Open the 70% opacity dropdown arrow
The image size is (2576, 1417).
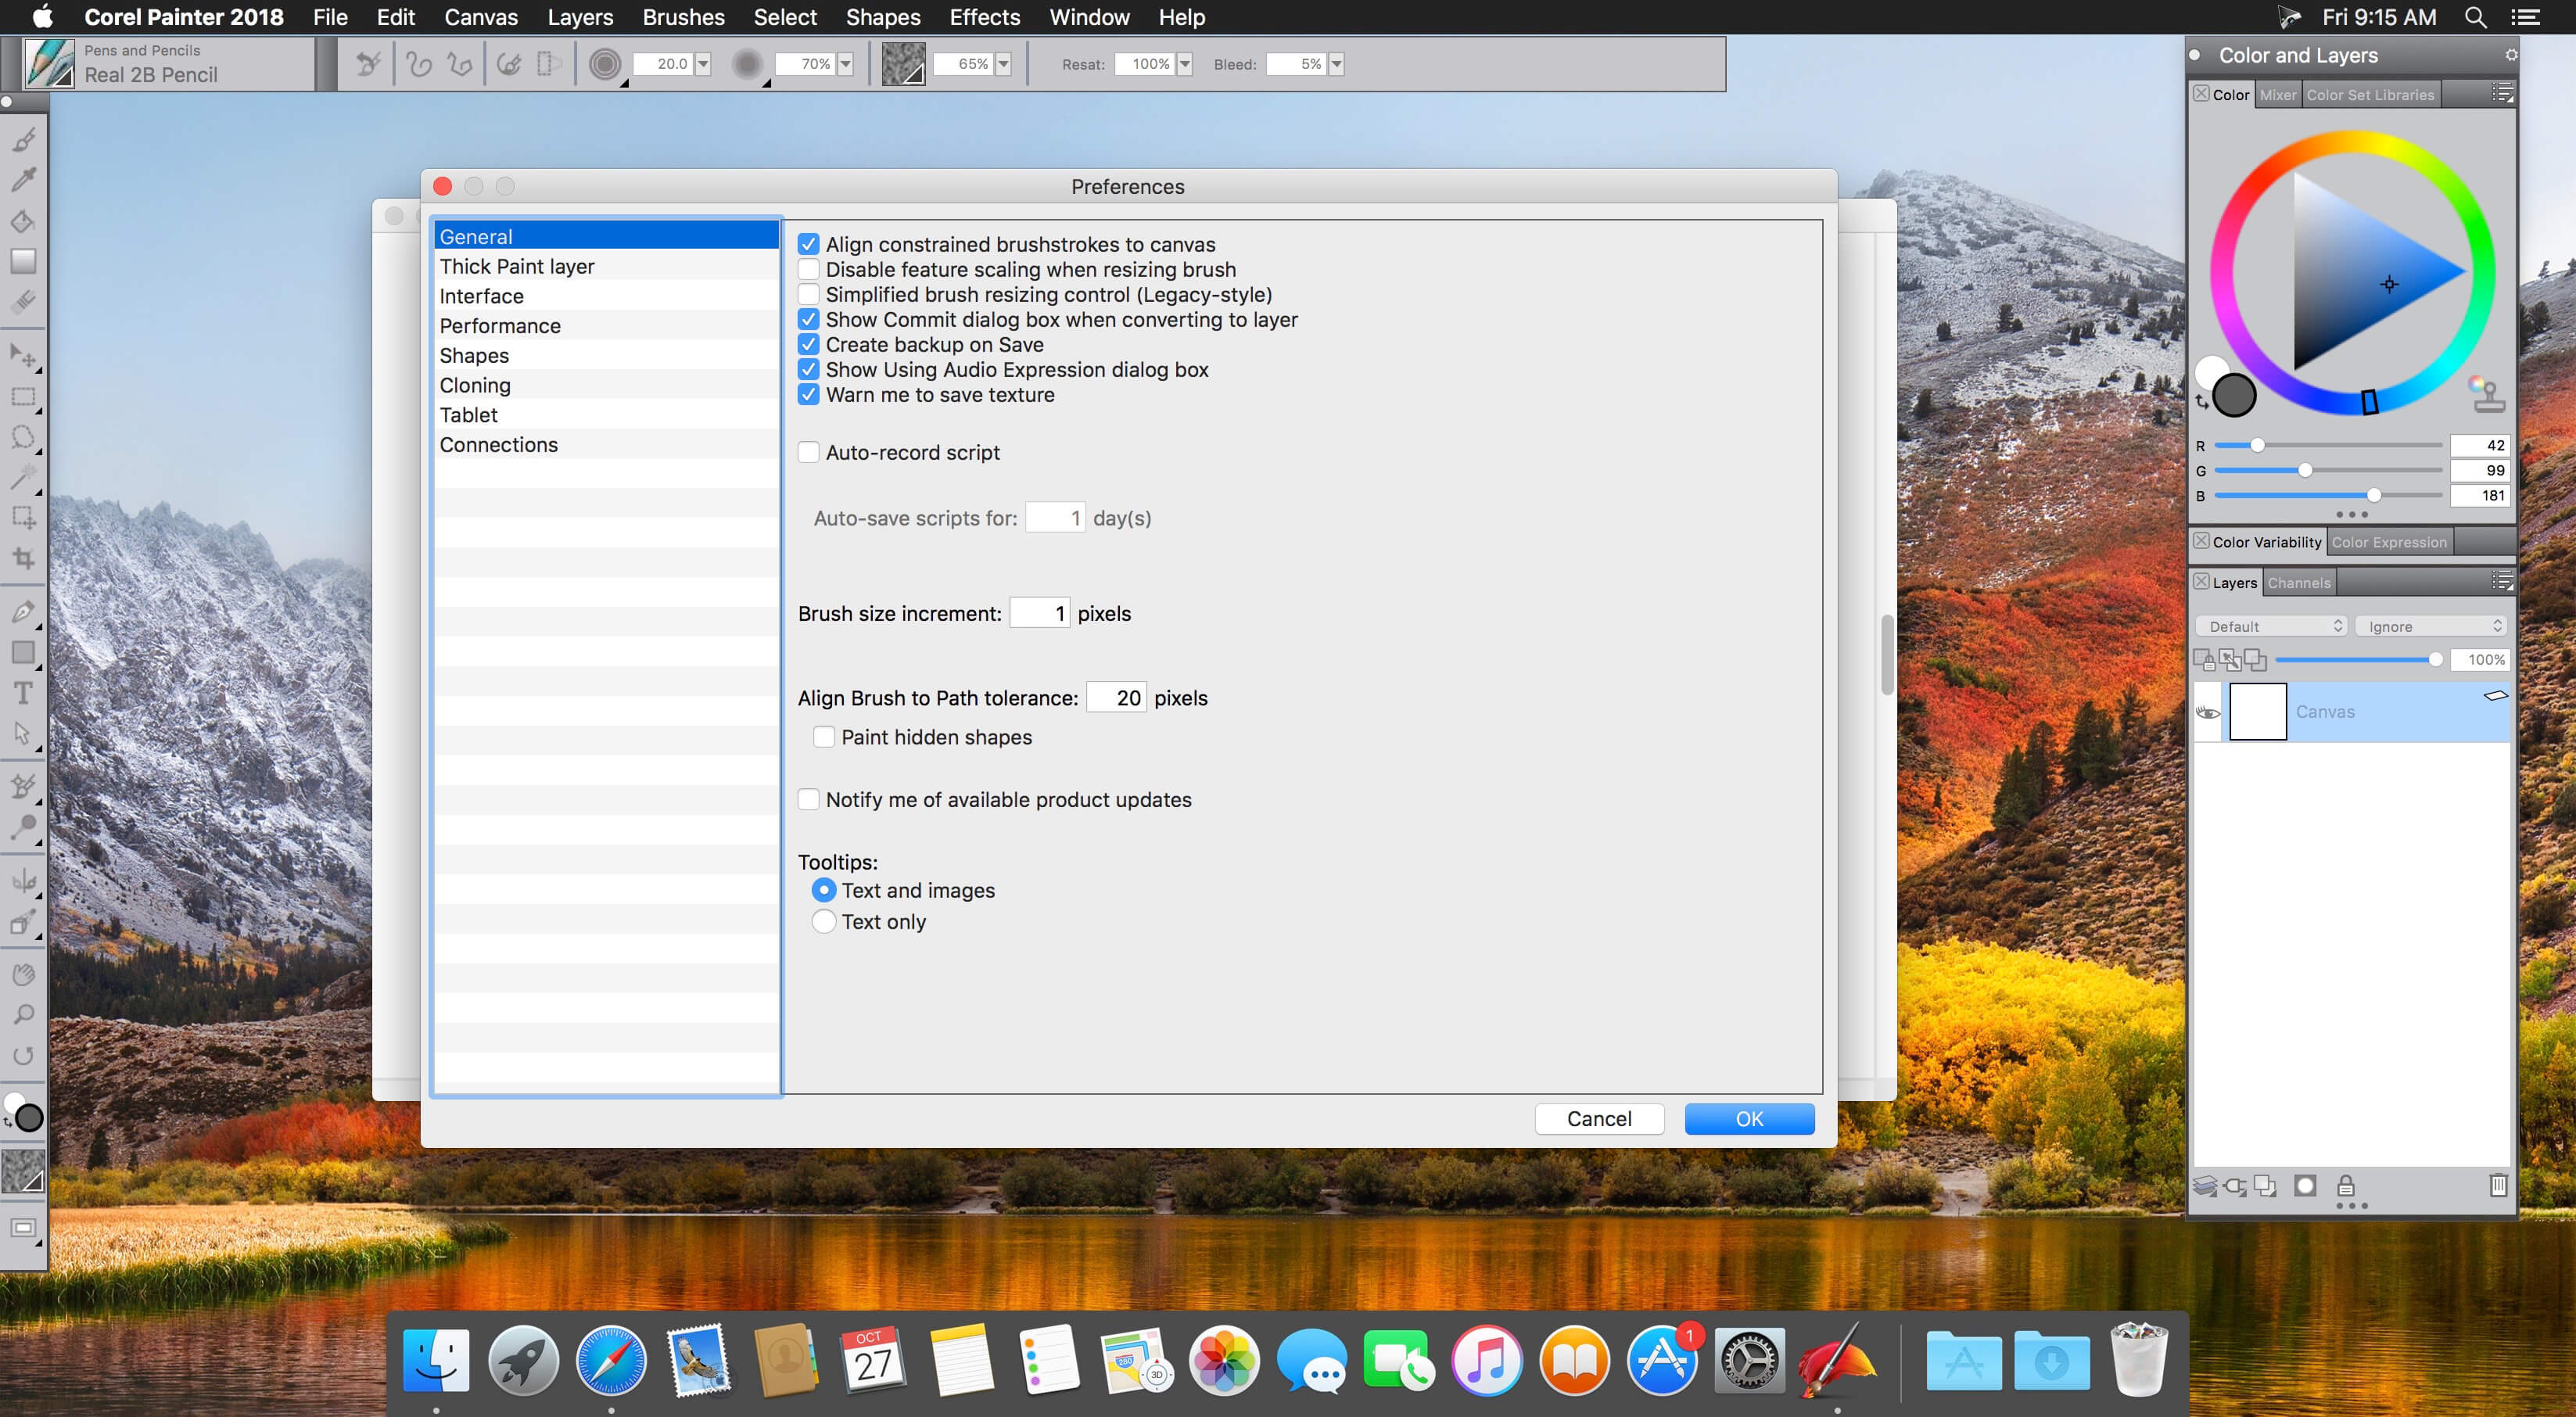point(845,64)
